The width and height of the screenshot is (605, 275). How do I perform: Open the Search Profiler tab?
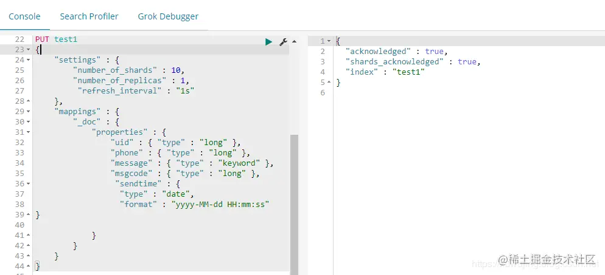coord(89,16)
